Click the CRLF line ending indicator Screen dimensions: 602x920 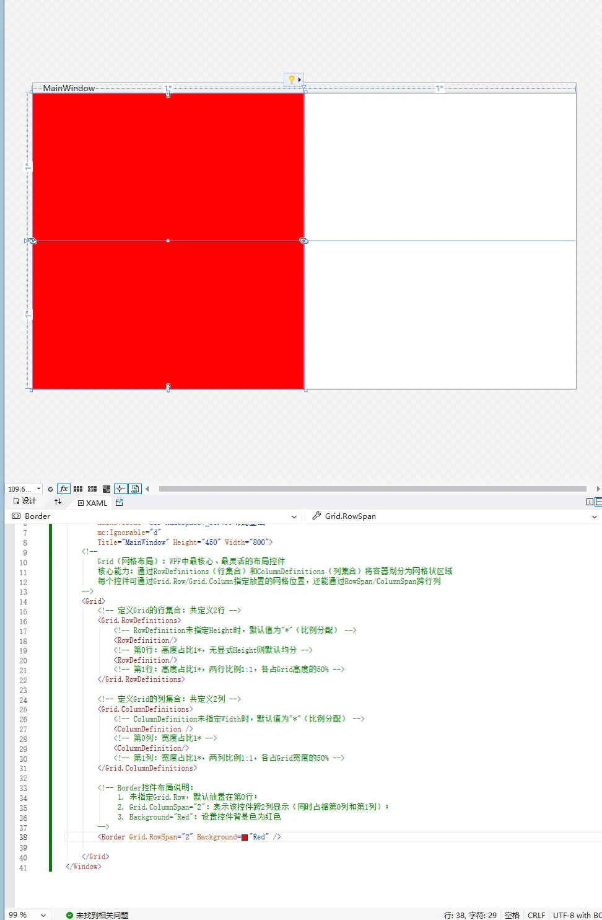[x=536, y=915]
